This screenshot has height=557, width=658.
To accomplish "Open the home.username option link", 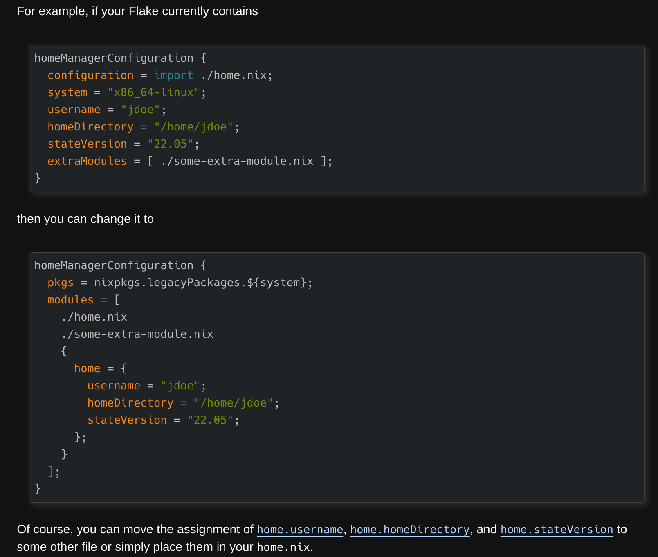I will click(300, 530).
